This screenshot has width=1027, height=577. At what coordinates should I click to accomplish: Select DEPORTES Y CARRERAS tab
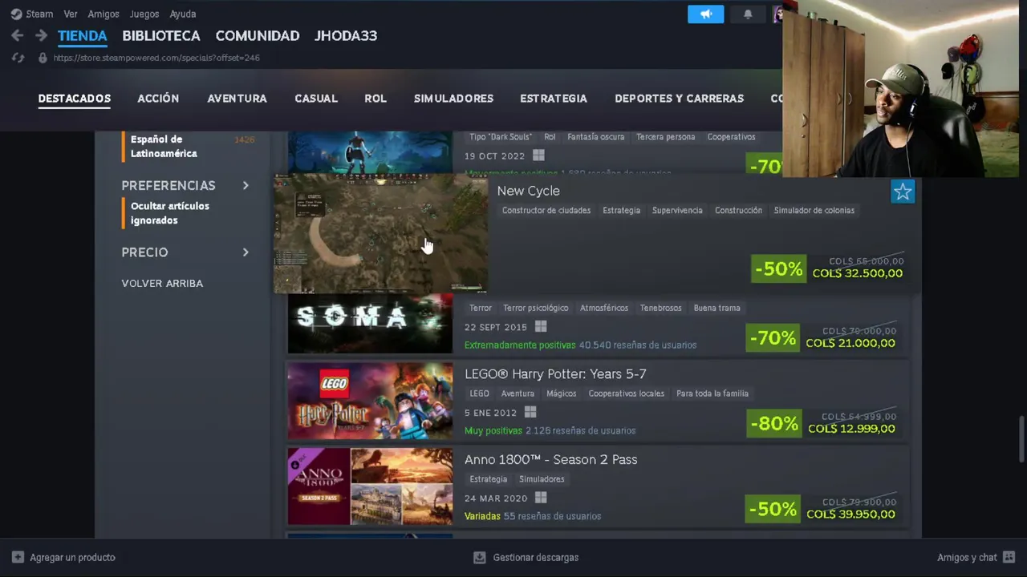(x=680, y=98)
